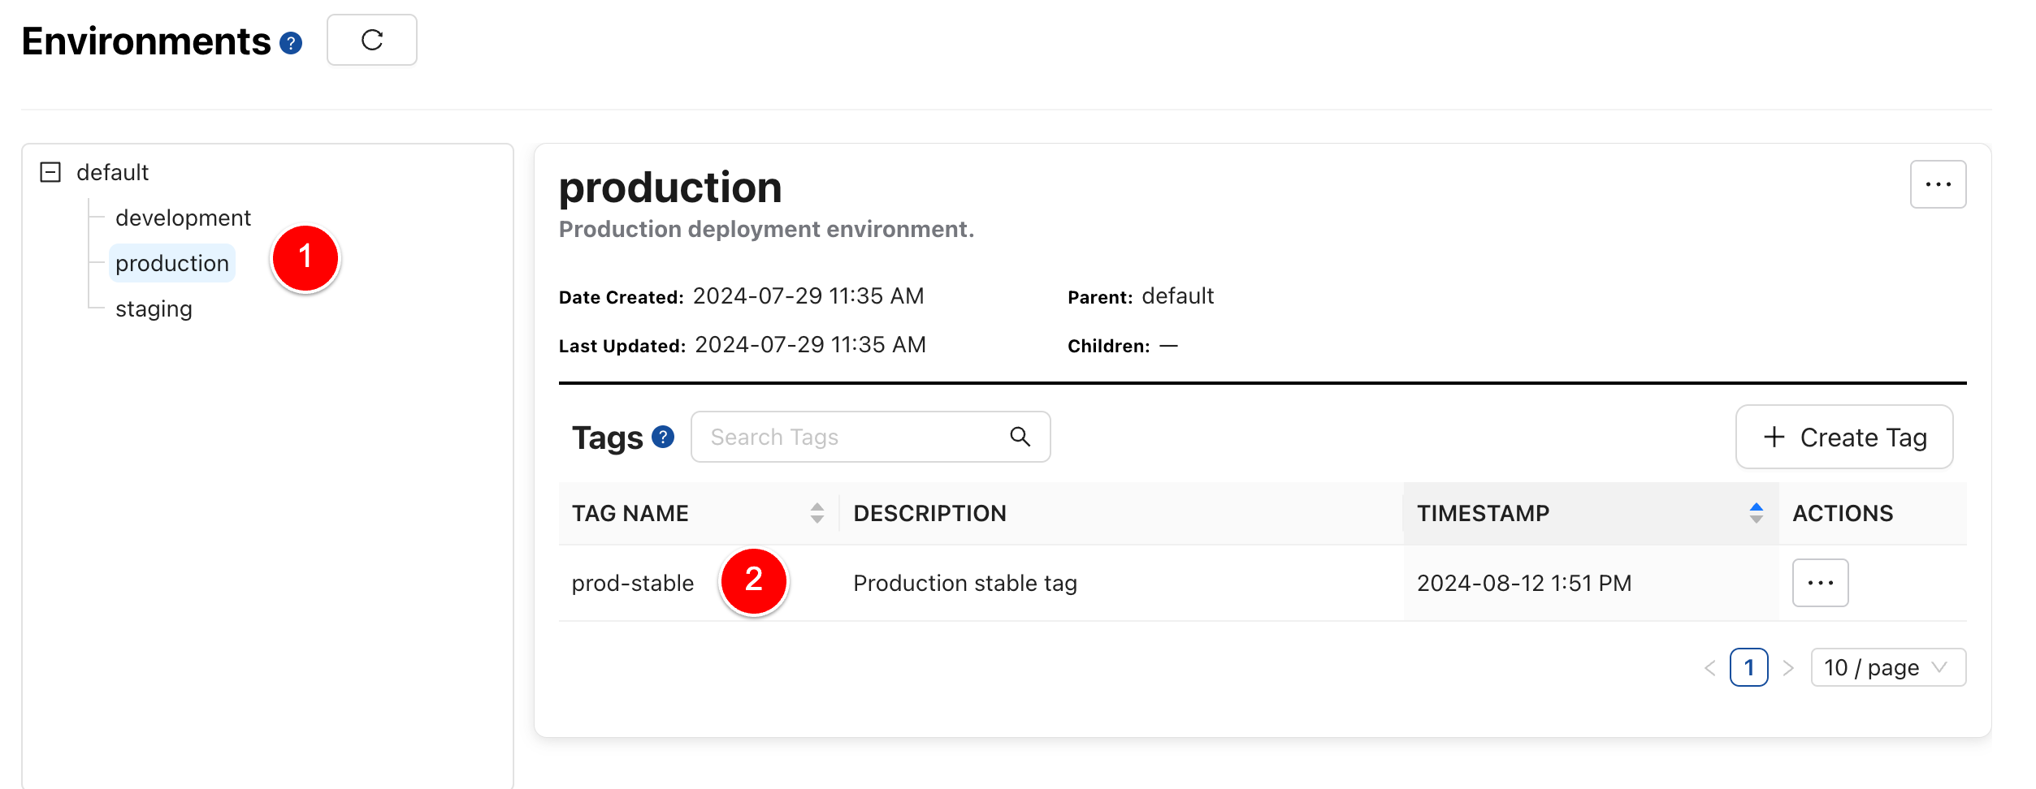Click the search magnifier icon
2036x789 pixels.
[x=1020, y=437]
